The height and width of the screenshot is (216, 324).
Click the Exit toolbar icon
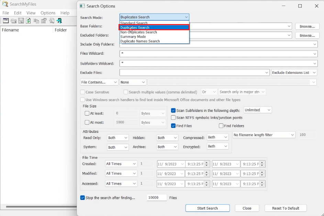point(59,21)
